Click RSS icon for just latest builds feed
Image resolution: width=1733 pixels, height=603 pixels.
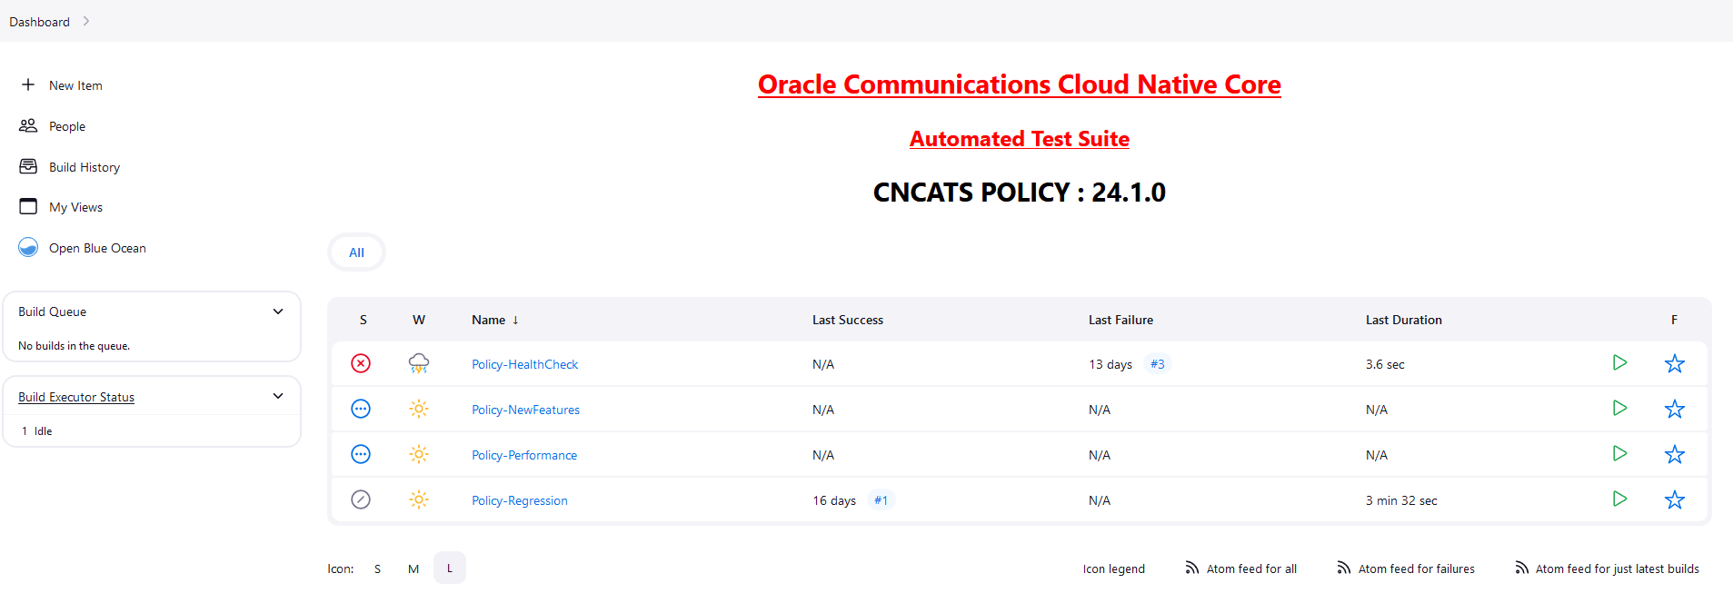[1521, 568]
